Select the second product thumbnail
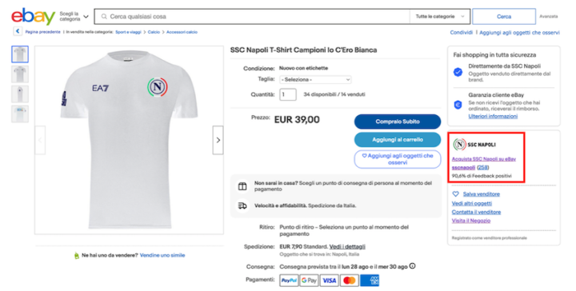The image size is (576, 291). (20, 74)
